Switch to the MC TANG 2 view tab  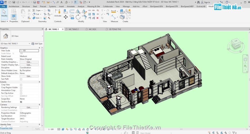(73, 29)
